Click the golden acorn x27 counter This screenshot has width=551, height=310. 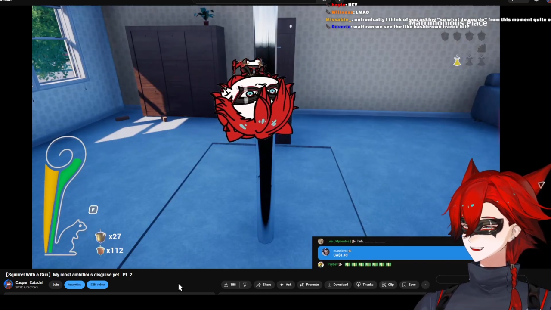point(108,236)
